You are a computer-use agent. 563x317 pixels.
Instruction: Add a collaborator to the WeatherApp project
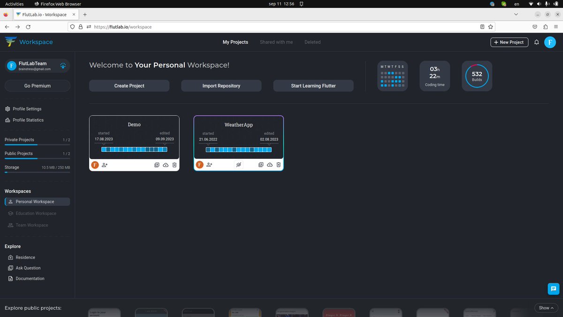coord(209,165)
